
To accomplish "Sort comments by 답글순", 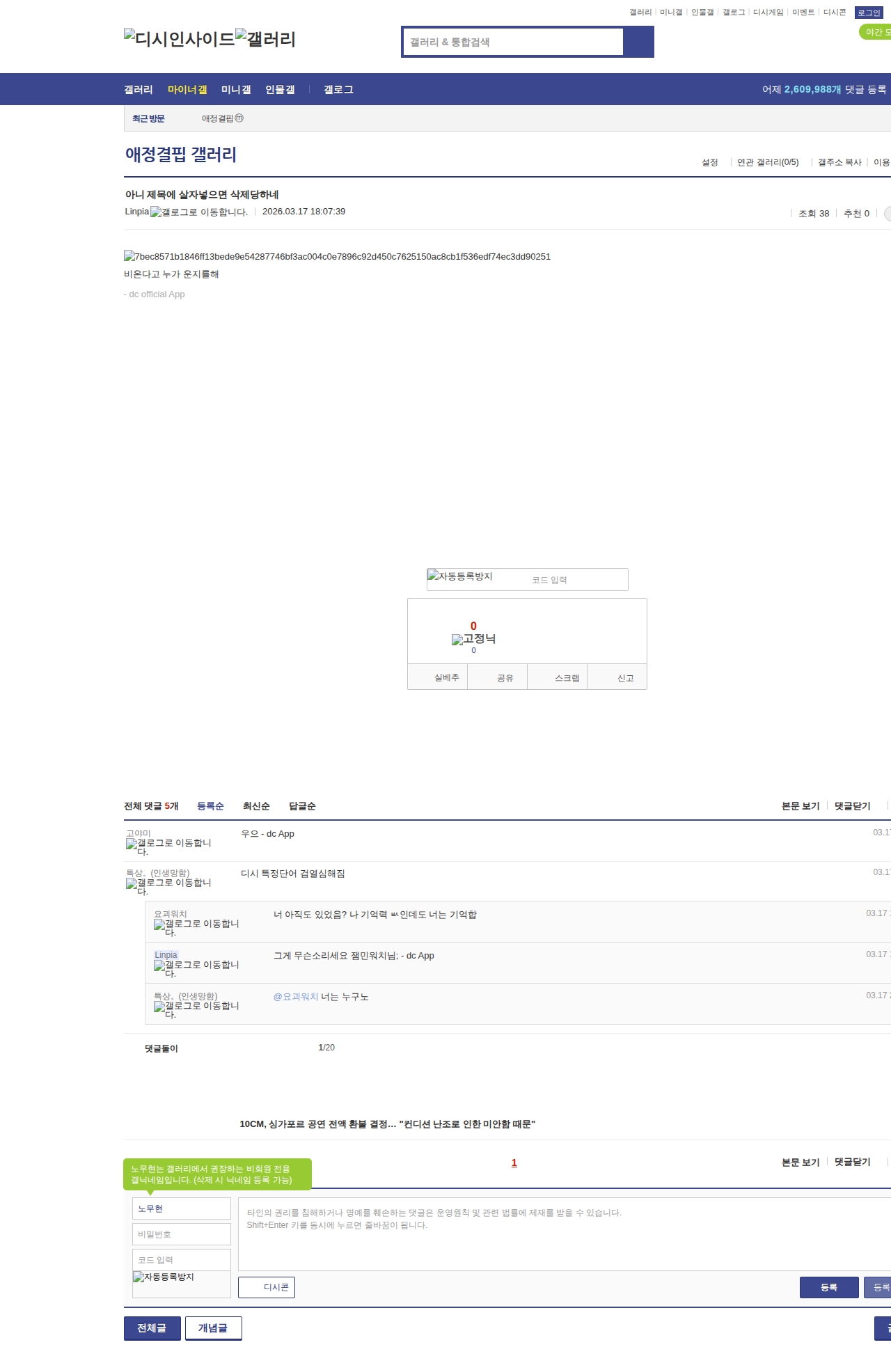I will (x=302, y=806).
